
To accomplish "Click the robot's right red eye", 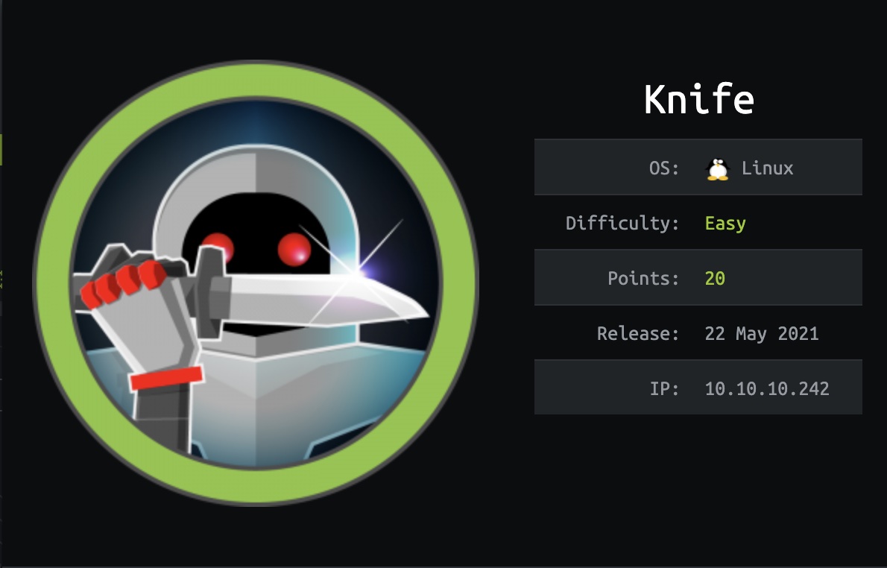I will coord(294,250).
